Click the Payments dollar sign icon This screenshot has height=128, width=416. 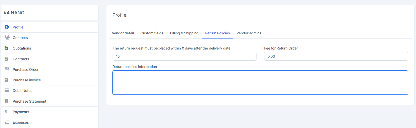pyautogui.click(x=6, y=112)
